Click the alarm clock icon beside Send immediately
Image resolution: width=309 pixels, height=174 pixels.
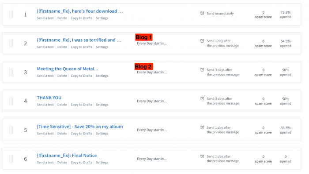pos(202,13)
